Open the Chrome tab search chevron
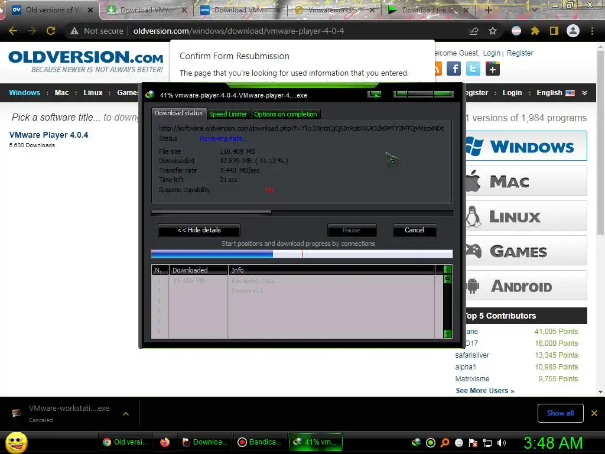605x454 pixels. [x=535, y=10]
